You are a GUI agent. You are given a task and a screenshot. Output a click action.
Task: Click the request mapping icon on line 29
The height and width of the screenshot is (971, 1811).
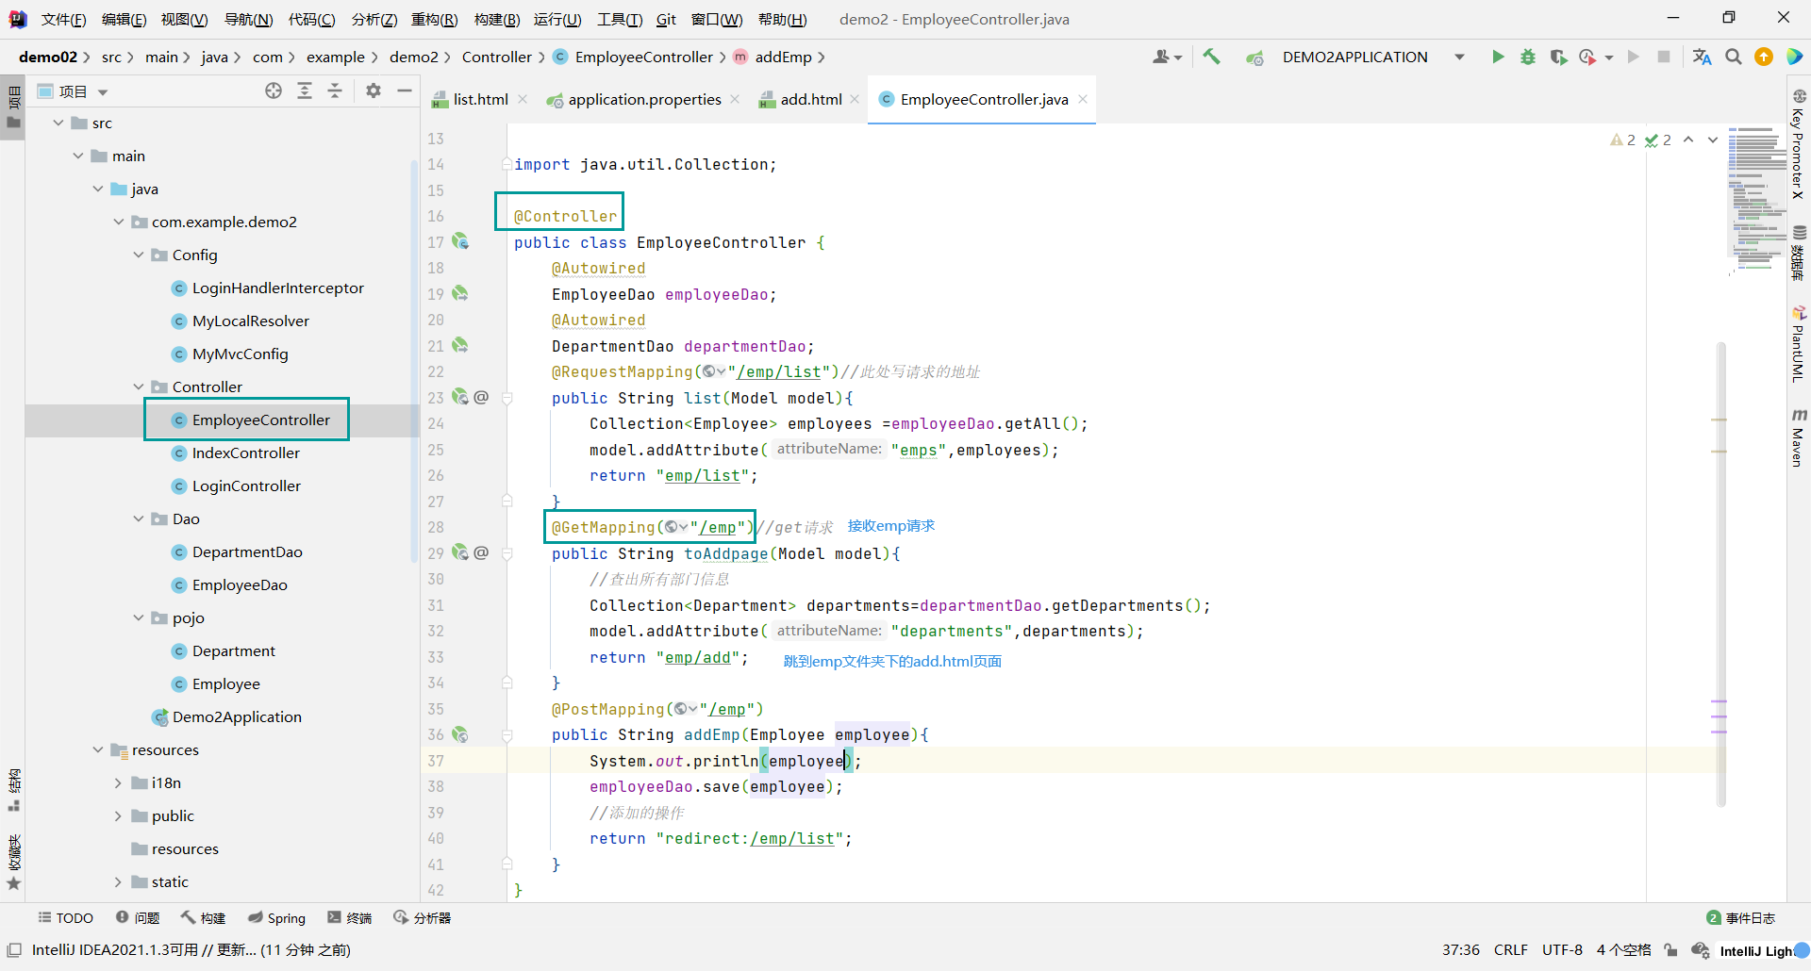tap(482, 552)
